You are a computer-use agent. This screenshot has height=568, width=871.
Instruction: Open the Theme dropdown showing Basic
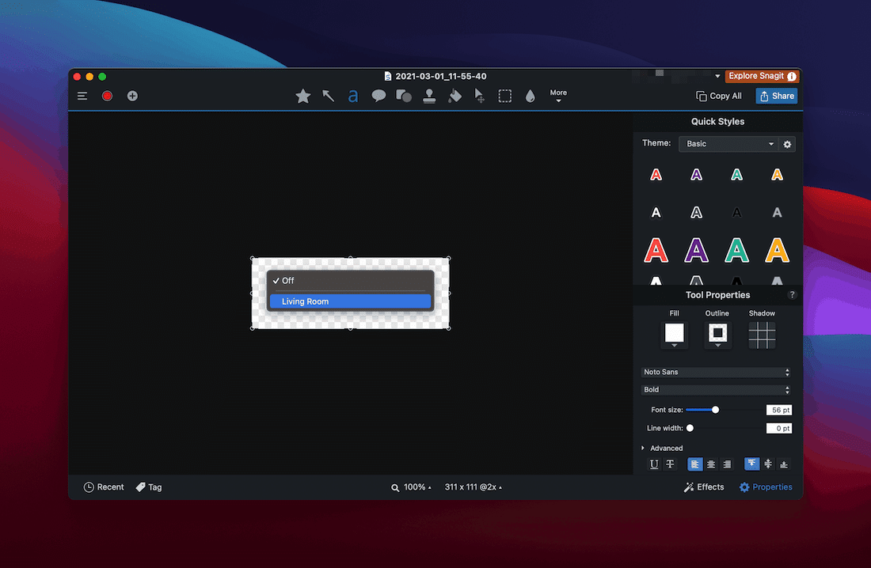coord(728,144)
